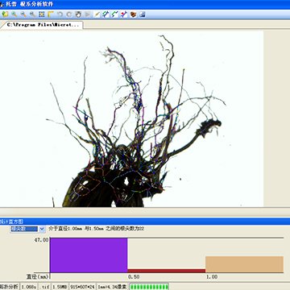290x290 pixels.
Task: Click the first green root-link tool icon
Action: pyautogui.click(x=106, y=14)
